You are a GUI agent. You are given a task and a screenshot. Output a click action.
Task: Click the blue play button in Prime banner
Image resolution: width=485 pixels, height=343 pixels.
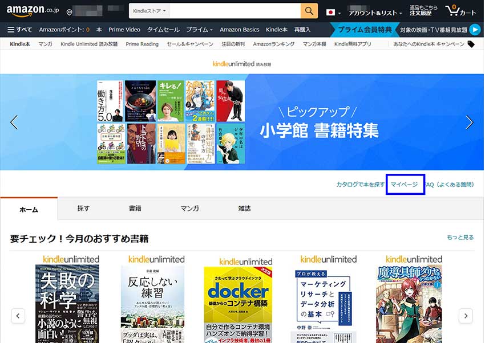click(x=475, y=30)
